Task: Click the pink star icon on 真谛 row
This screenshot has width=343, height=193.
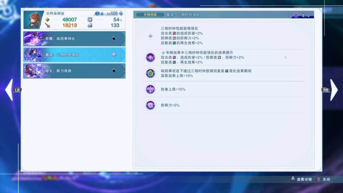Action: pos(114,55)
